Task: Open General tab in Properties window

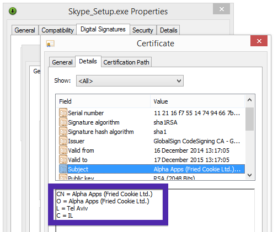Action: tap(25, 30)
